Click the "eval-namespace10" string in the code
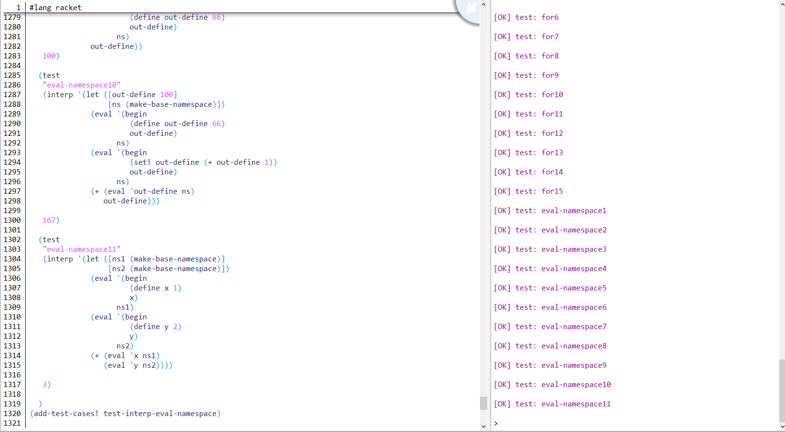Image resolution: width=785 pixels, height=432 pixels. [82, 85]
